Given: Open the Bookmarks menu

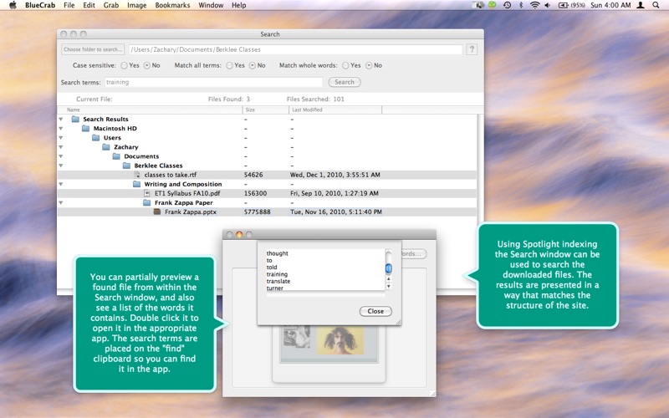Looking at the screenshot, I should coord(172,5).
